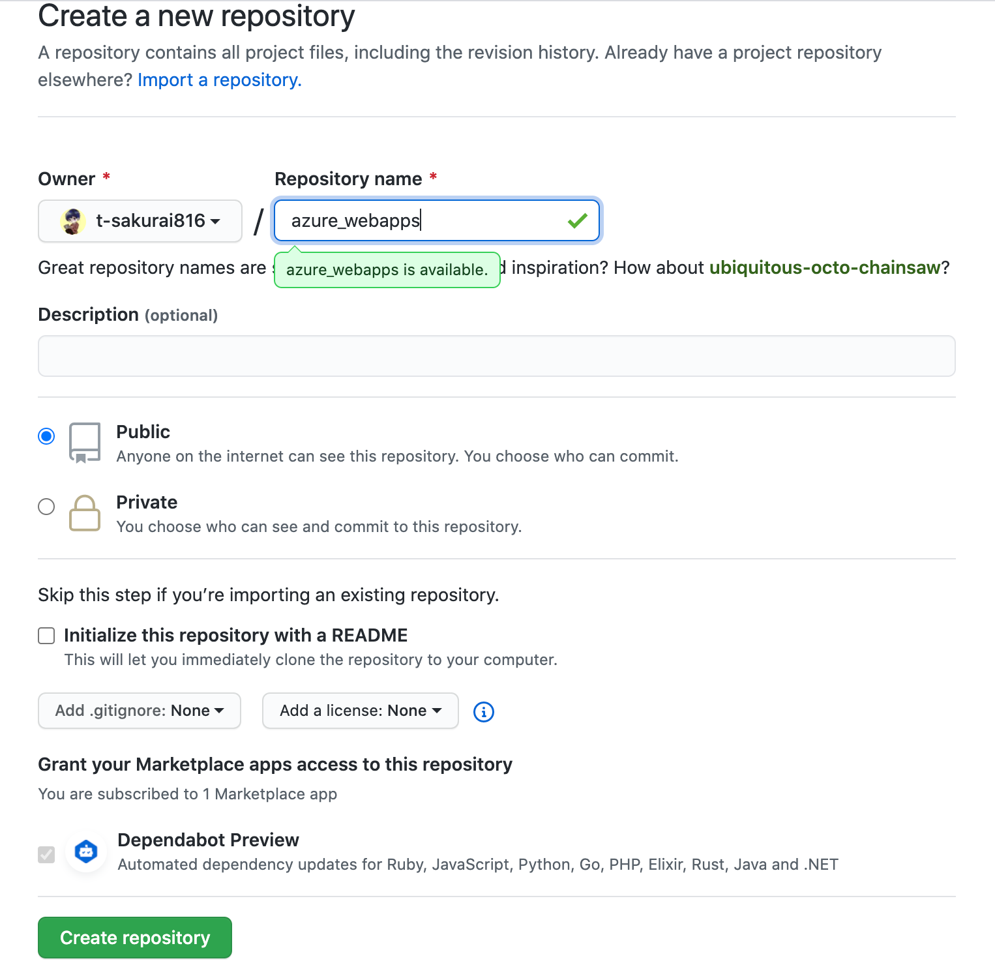
Task: Open the Add .gitignore dropdown
Action: pyautogui.click(x=140, y=711)
